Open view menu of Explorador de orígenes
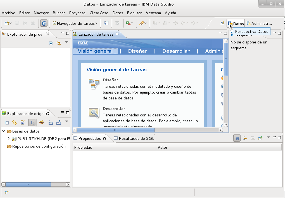 point(67,121)
